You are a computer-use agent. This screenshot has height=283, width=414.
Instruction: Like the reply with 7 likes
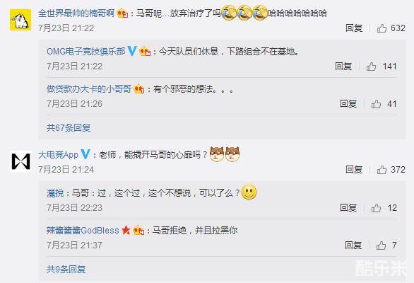(381, 246)
